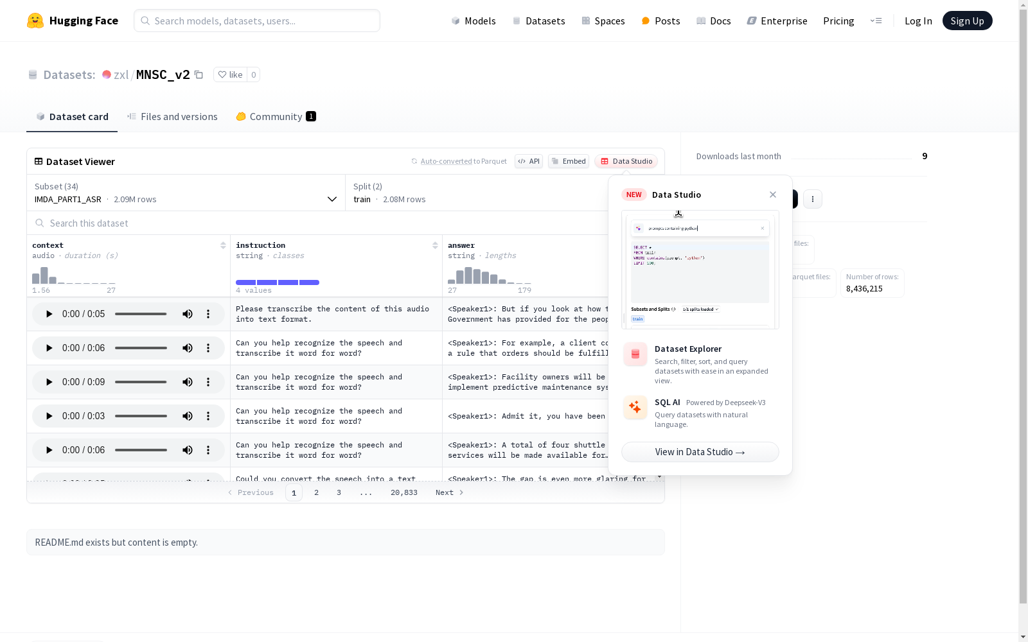The height and width of the screenshot is (642, 1028).
Task: Open the Dataset Explorer feature
Action: pos(700,364)
